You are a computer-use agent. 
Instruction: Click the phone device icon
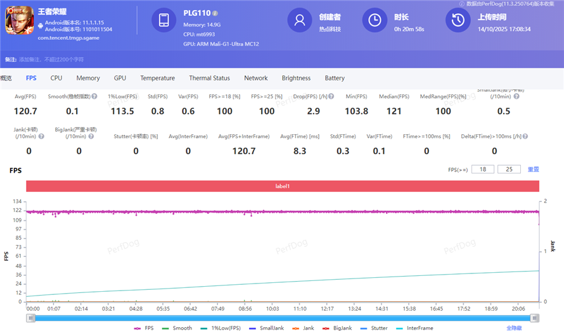pyautogui.click(x=163, y=20)
